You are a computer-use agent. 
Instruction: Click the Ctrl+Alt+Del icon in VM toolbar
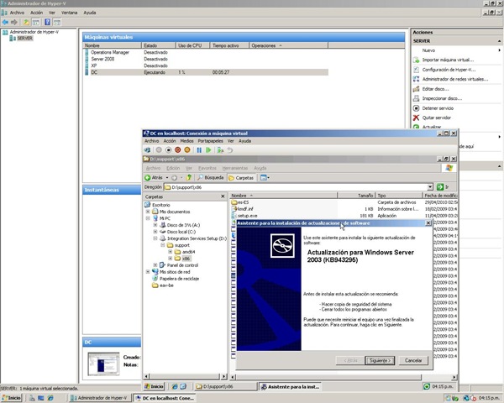[x=147, y=150]
